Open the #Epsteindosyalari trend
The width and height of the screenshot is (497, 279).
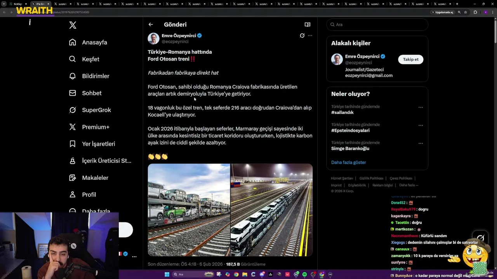[350, 131]
